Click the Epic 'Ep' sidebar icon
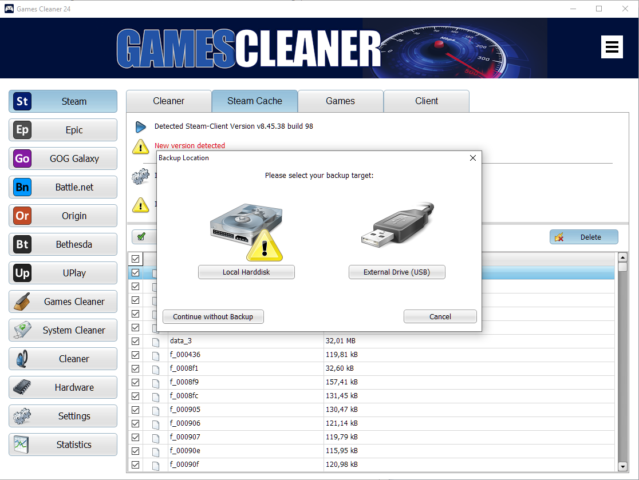Image resolution: width=639 pixels, height=480 pixels. coord(22,130)
